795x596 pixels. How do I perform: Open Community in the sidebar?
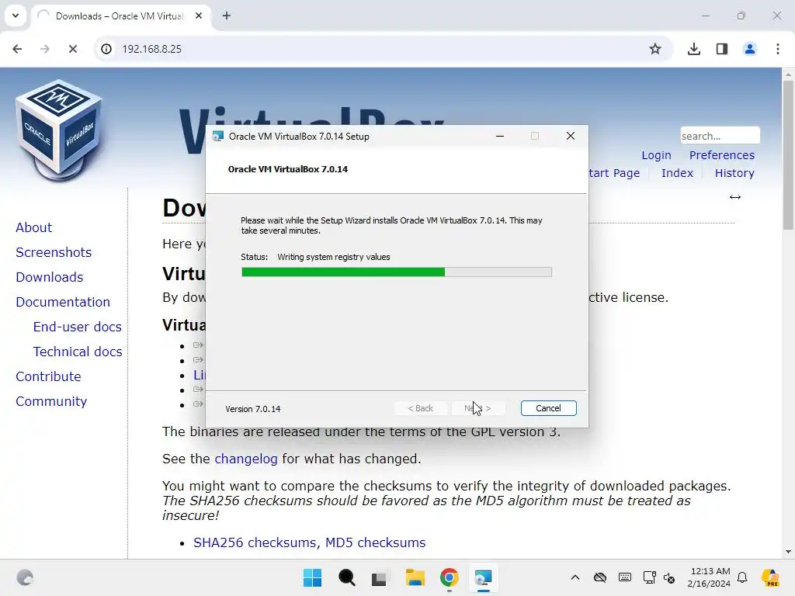[51, 401]
